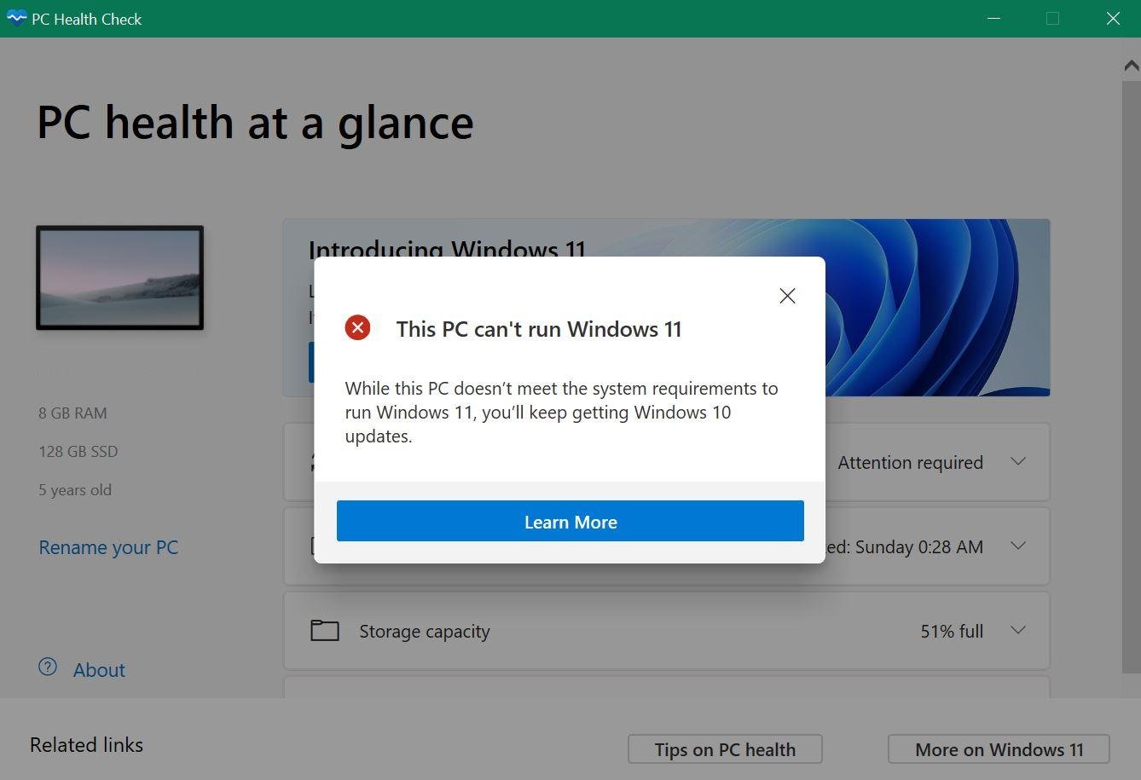Screen dimensions: 1141x780
Task: Expand the Sunday 0:28 AM section chevron
Action: [1017, 546]
